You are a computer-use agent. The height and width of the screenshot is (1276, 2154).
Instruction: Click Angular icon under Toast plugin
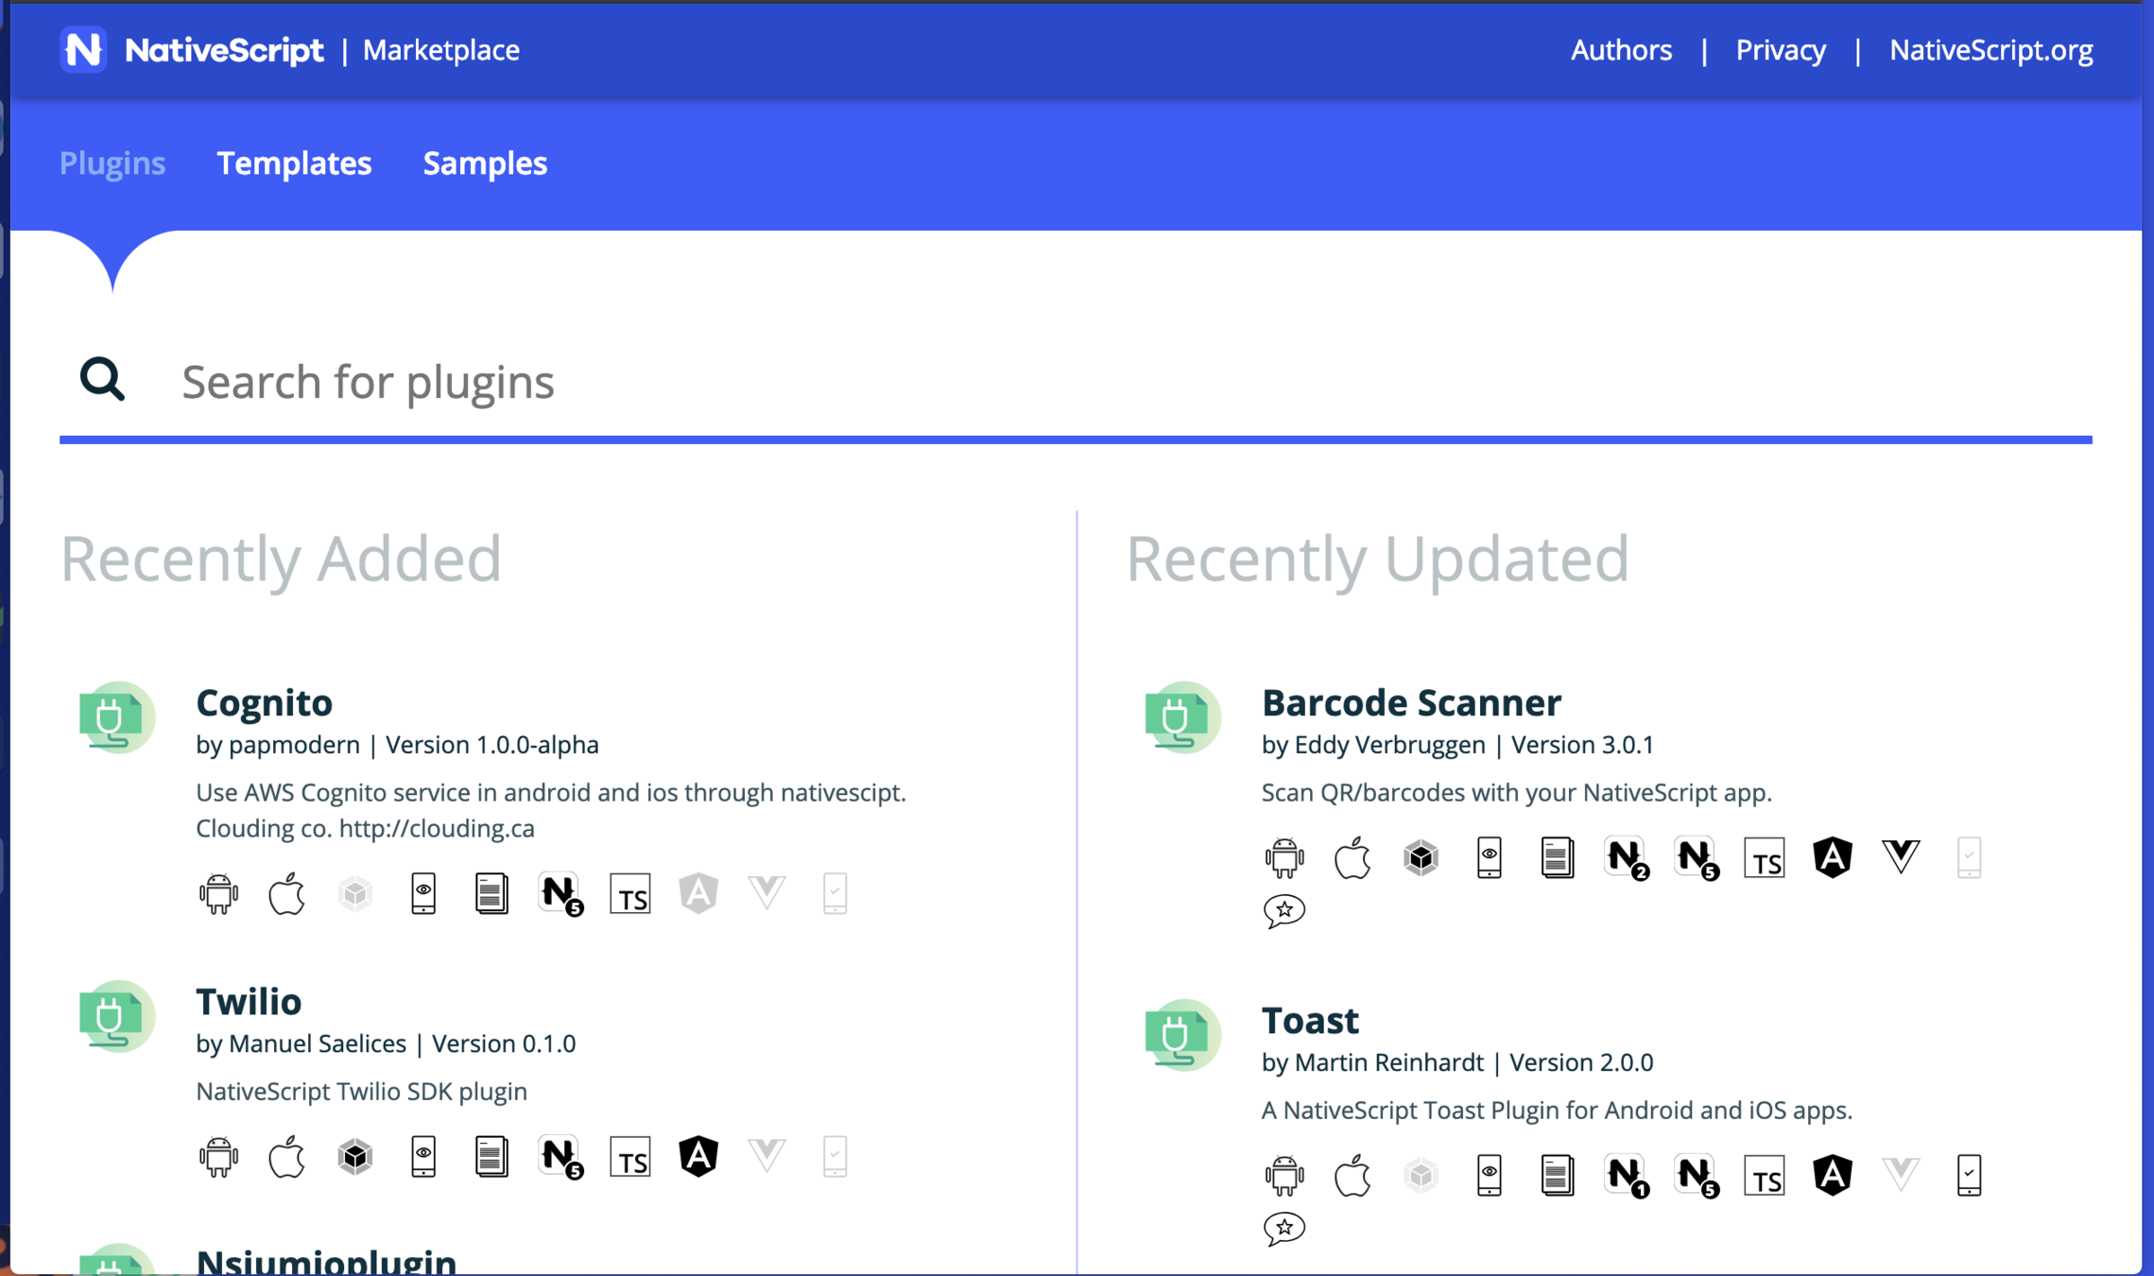click(x=1832, y=1175)
